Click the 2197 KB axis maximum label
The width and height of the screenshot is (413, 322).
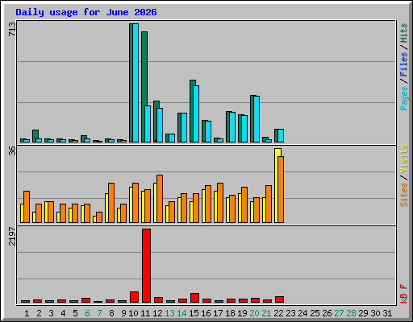[12, 236]
